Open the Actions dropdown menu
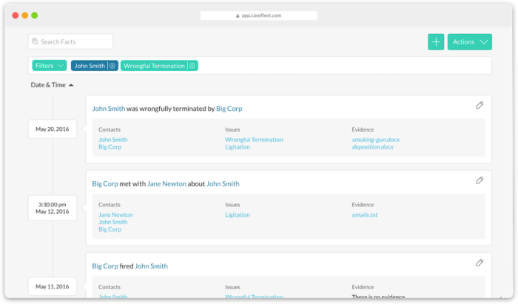 tap(469, 42)
